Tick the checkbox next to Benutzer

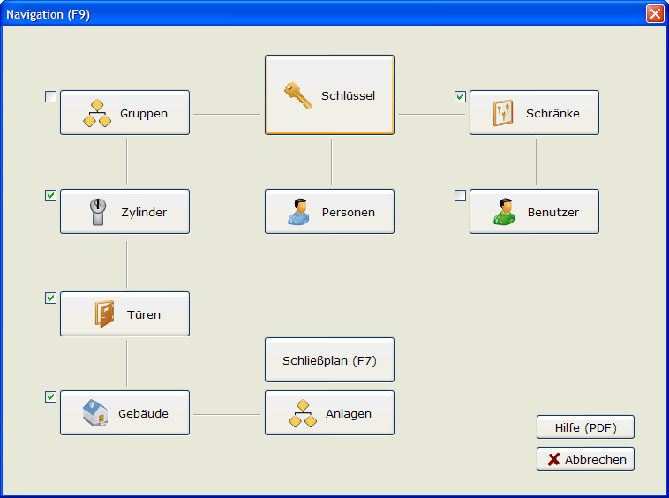click(x=460, y=196)
